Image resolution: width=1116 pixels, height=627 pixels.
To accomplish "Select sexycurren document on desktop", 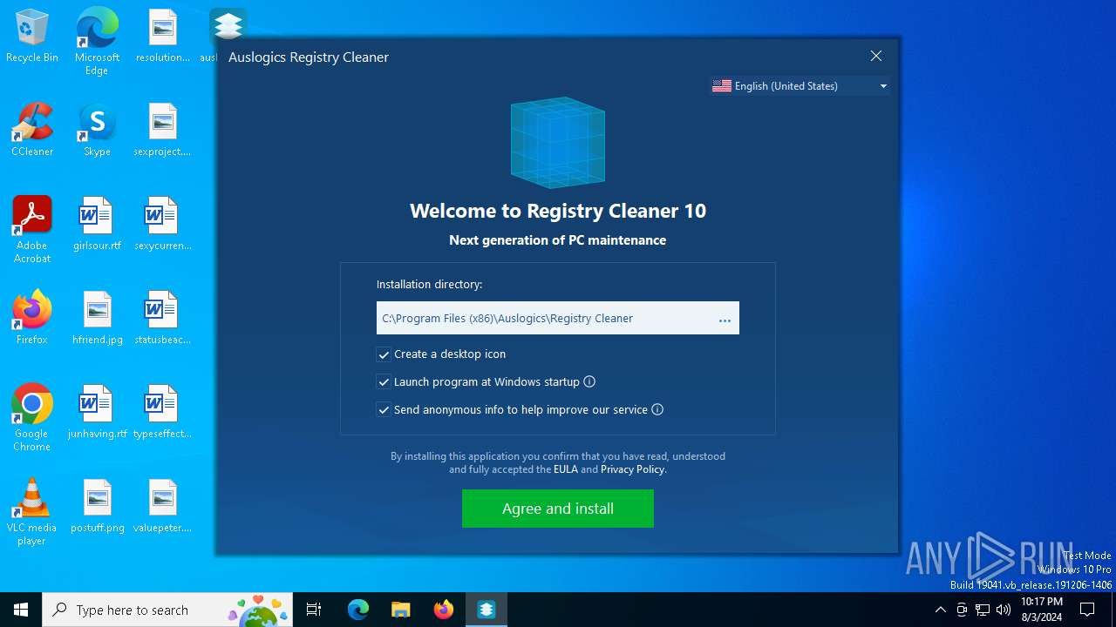I will tap(162, 225).
